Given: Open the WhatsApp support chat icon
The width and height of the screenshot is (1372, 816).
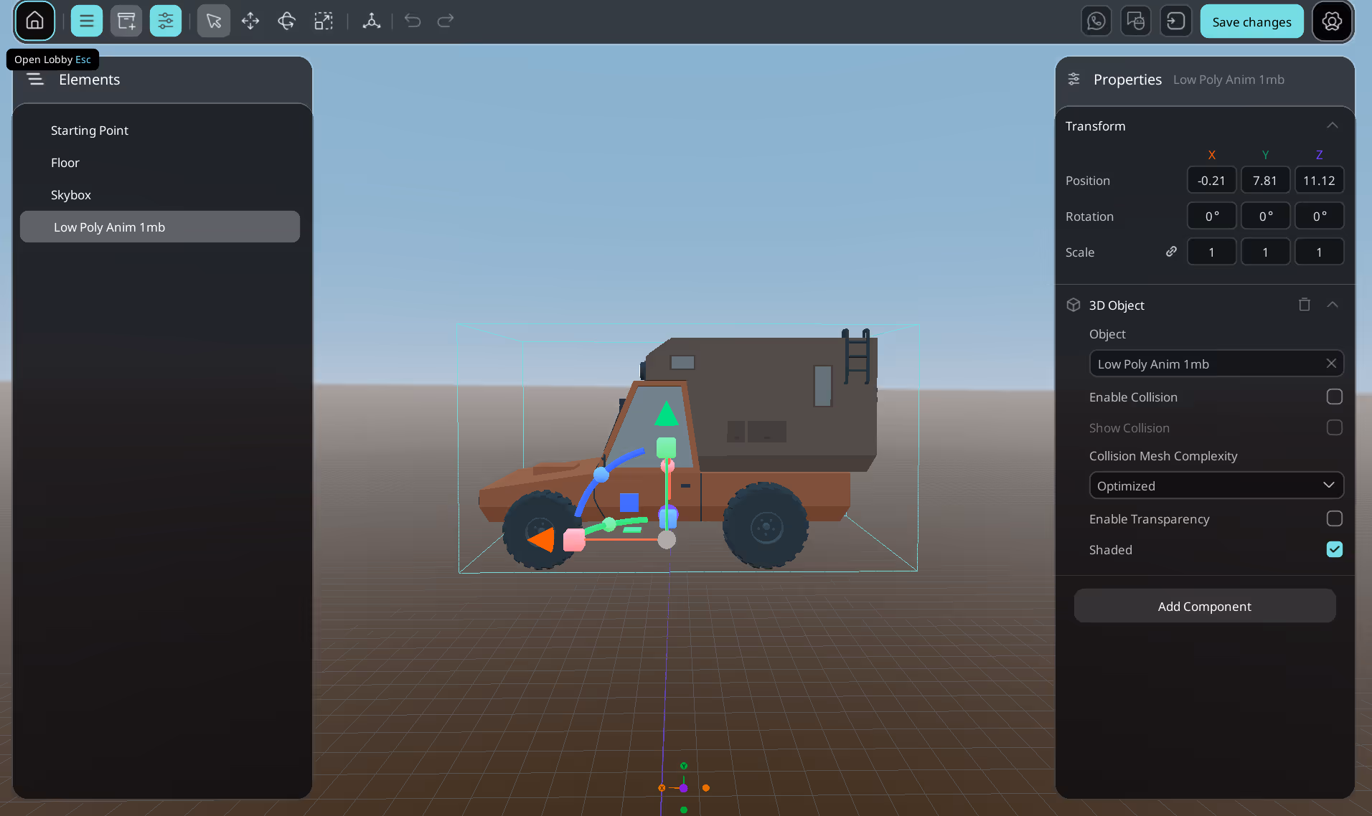Looking at the screenshot, I should coord(1096,21).
